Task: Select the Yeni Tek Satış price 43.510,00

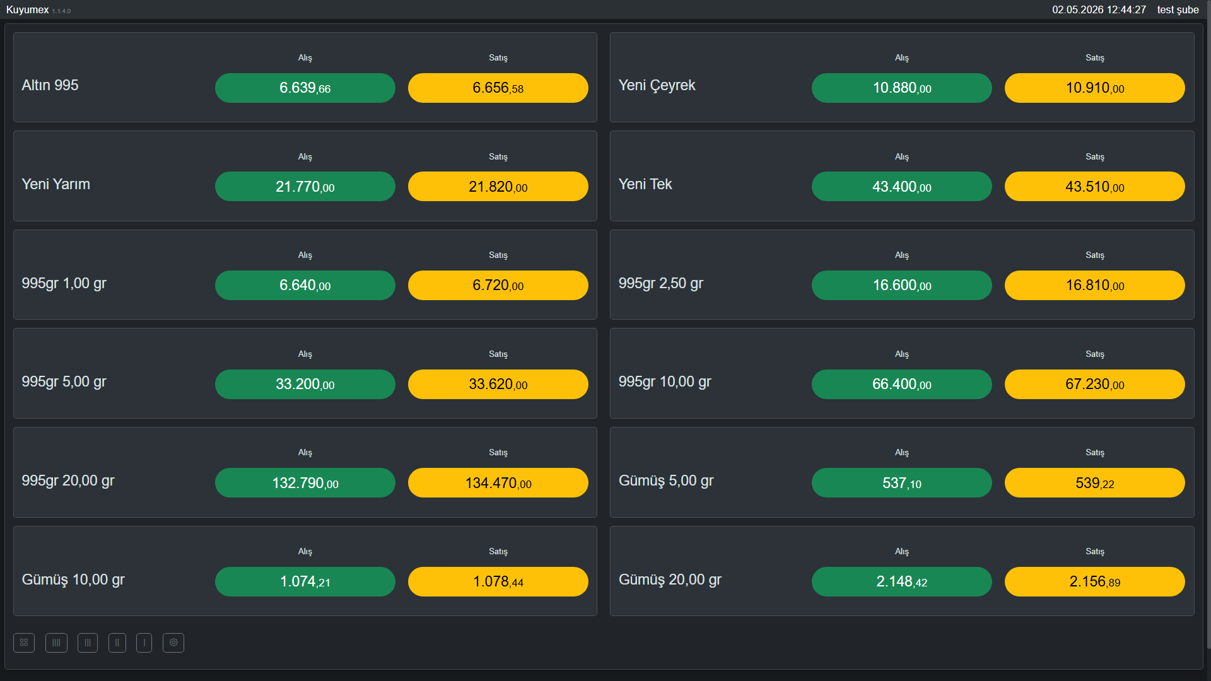Action: pyautogui.click(x=1095, y=187)
